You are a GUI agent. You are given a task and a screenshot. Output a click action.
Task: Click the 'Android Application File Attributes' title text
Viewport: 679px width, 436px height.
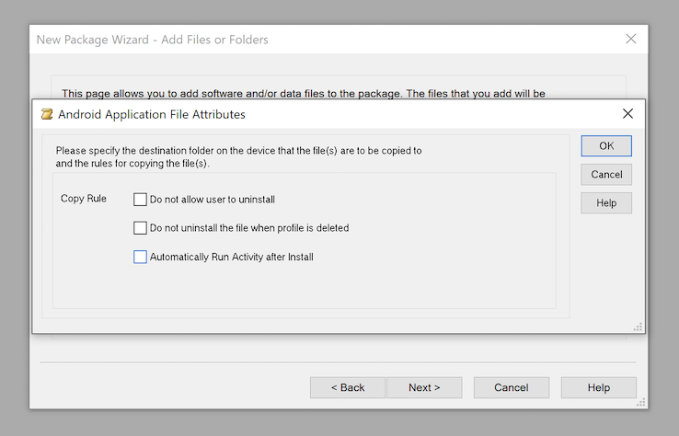tap(152, 114)
